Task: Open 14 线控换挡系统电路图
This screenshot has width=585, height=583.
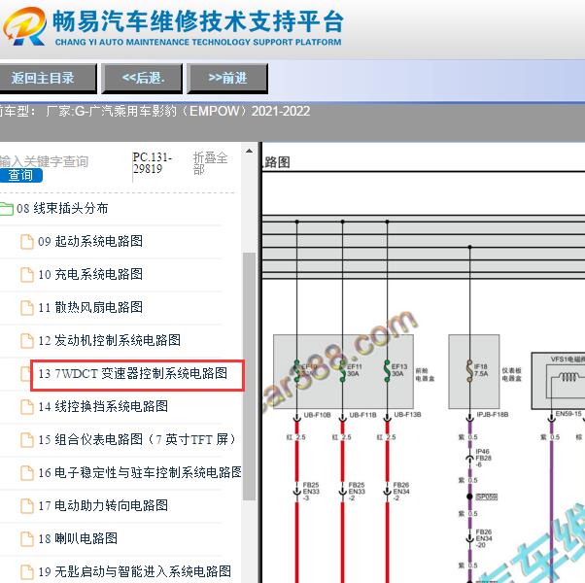Action: 103,406
